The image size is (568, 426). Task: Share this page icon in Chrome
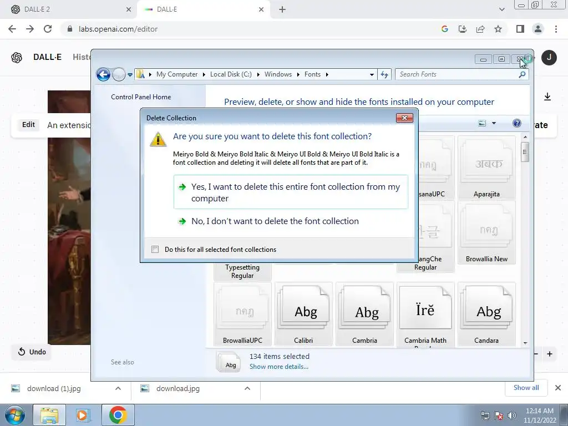480,29
